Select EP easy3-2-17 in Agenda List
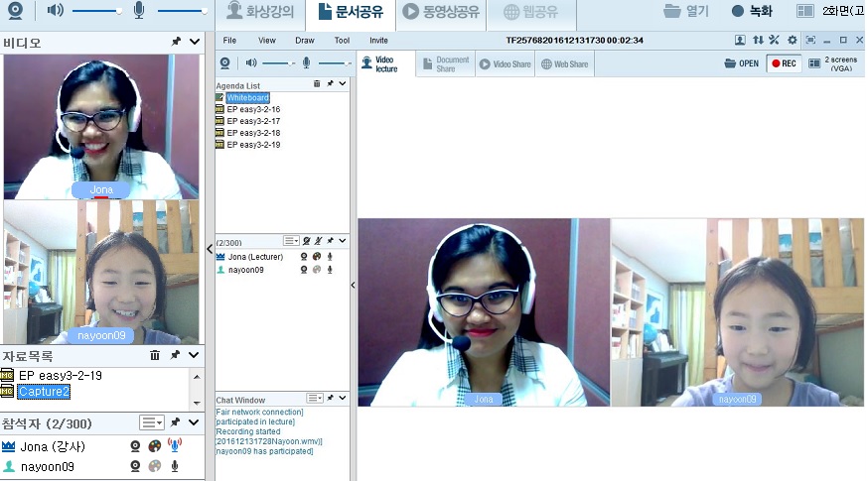 coord(252,121)
